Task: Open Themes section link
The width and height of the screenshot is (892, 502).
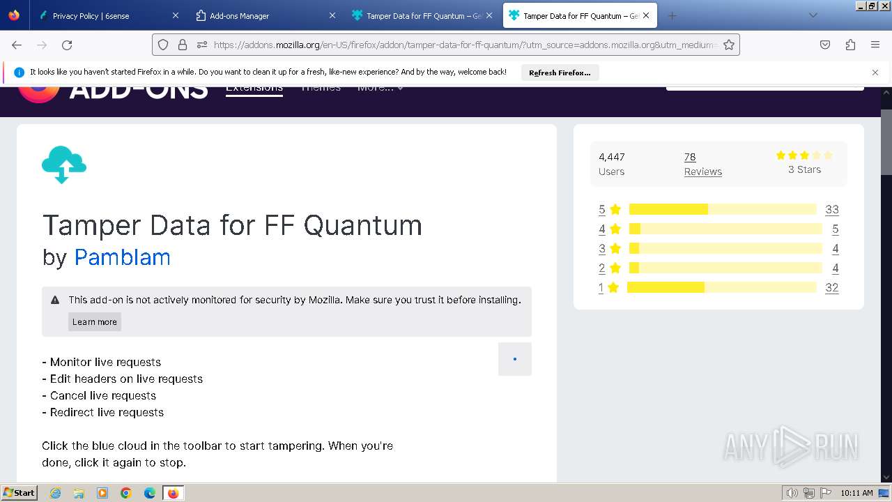Action: pos(321,89)
